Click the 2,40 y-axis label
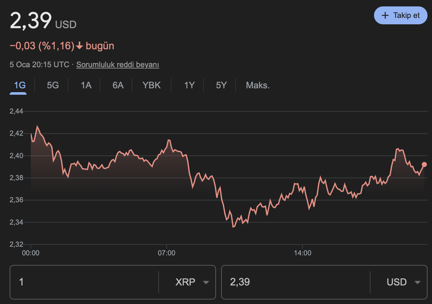Image resolution: width=432 pixels, height=304 pixels. [x=16, y=156]
